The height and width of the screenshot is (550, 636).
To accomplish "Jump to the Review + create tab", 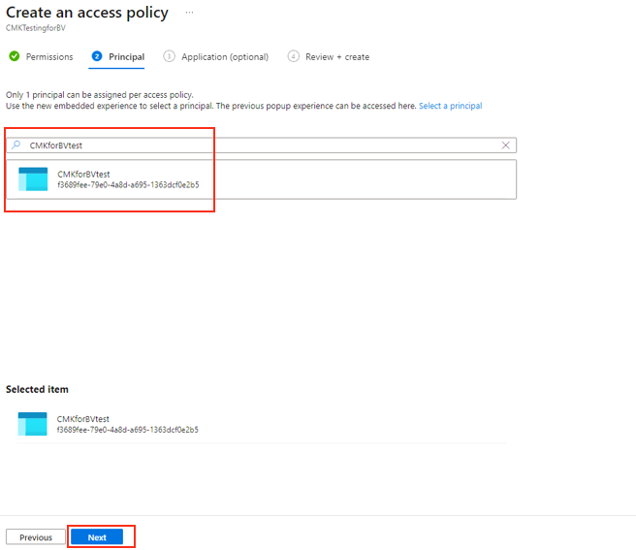I will [x=336, y=57].
